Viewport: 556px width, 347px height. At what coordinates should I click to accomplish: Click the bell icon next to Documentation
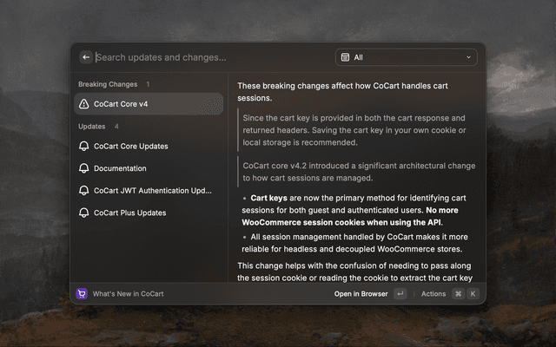[83, 168]
